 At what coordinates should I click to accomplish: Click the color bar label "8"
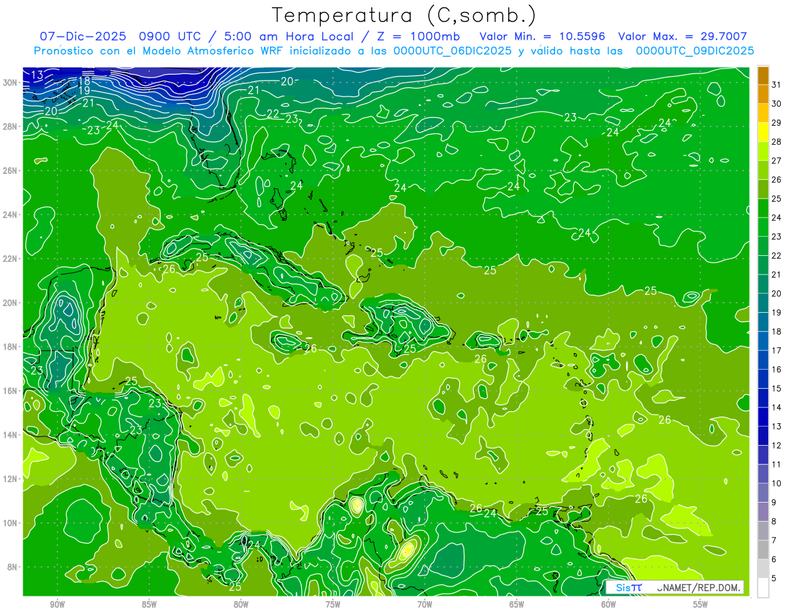pos(774,522)
